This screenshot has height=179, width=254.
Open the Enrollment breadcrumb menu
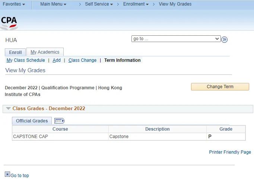pyautogui.click(x=136, y=4)
